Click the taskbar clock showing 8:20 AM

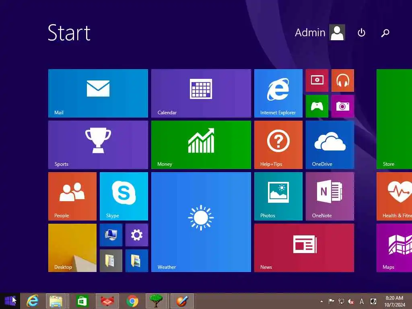click(x=394, y=301)
